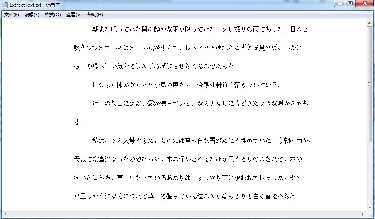Viewport: 375px width, 219px height.
Task: Click the line starting with も山の湯らしい
Action: (154, 66)
